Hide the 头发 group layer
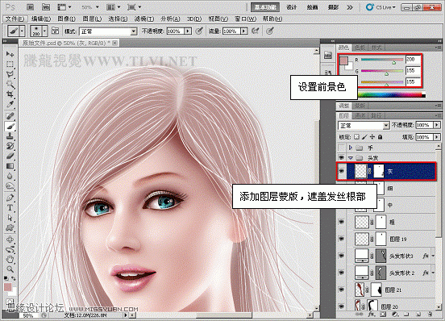The height and width of the screenshot is (321, 445). [x=342, y=157]
